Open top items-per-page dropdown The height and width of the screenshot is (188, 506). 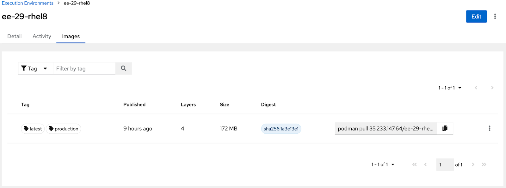(450, 88)
